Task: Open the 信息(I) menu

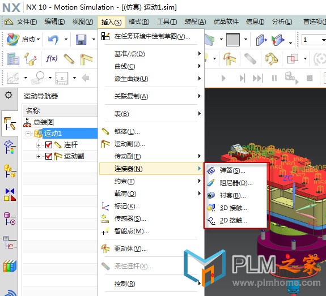Action: click(255, 22)
